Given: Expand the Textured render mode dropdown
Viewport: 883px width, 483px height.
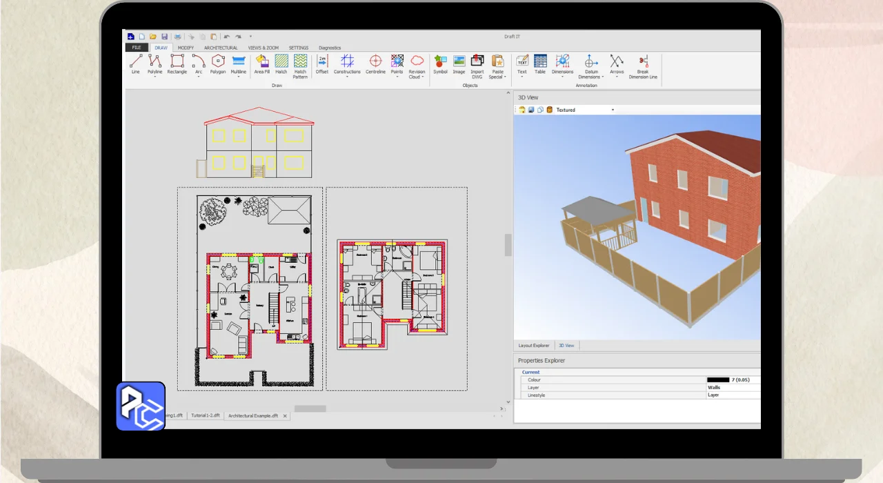Looking at the screenshot, I should pyautogui.click(x=613, y=110).
